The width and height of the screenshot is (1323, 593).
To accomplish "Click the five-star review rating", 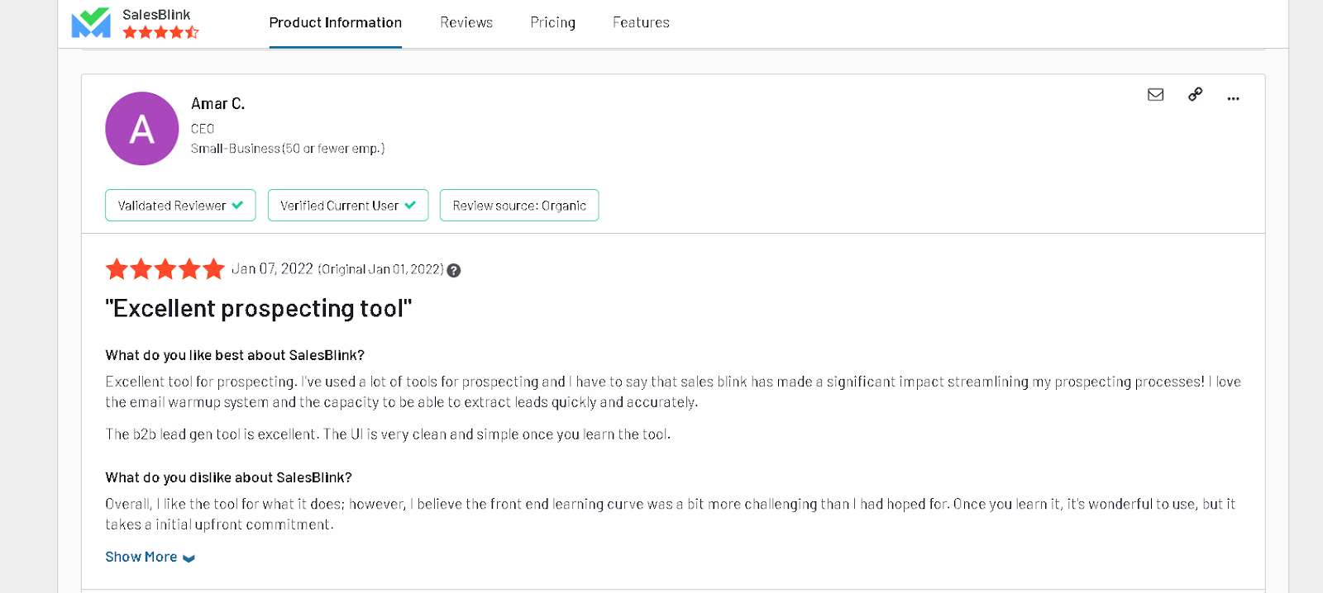I will [x=165, y=269].
